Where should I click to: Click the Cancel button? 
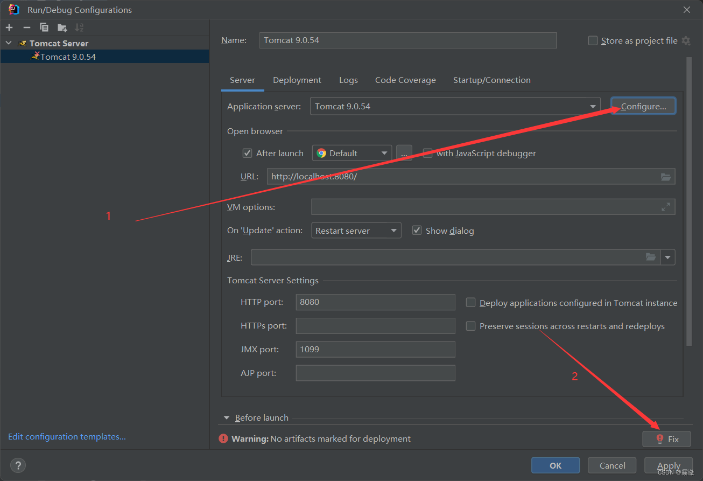[612, 465]
